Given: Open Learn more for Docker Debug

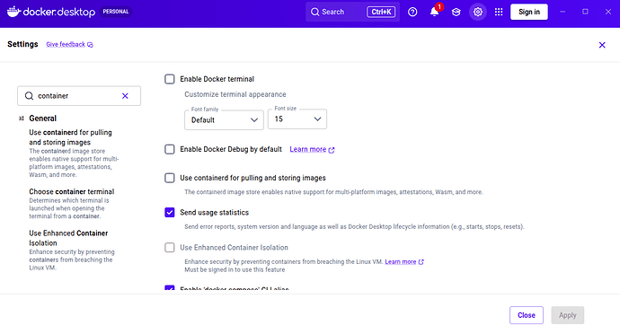Looking at the screenshot, I should [307, 149].
